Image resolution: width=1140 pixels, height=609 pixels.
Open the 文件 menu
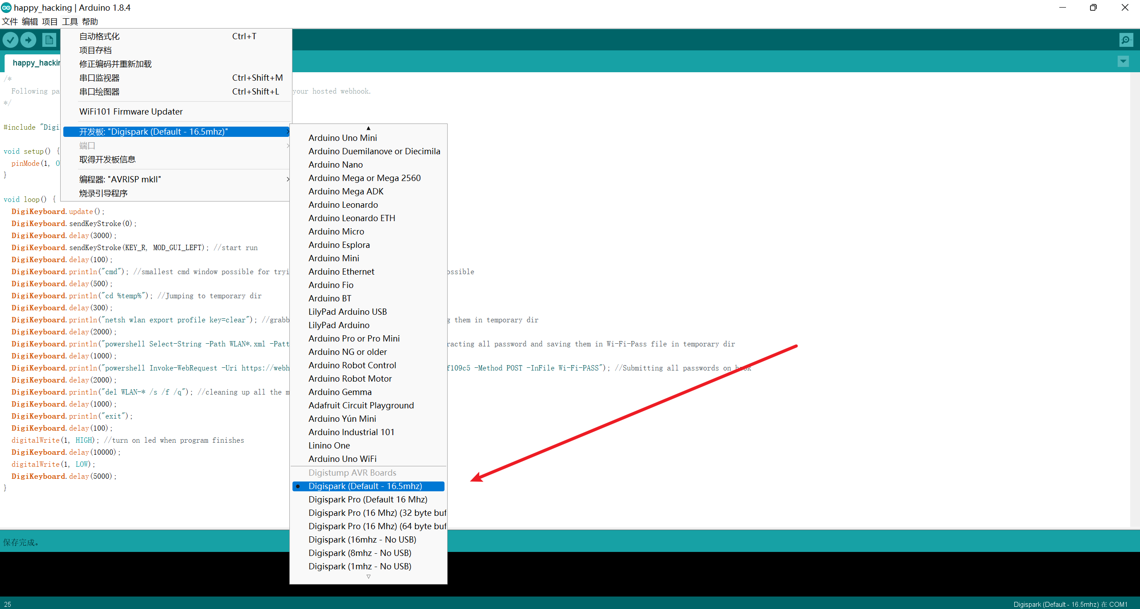10,21
